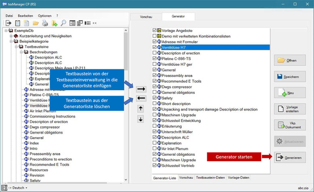Open the Deutsch language dropdown arrow
Image resolution: width=314 pixels, height=192 pixels.
pyautogui.click(x=26, y=188)
